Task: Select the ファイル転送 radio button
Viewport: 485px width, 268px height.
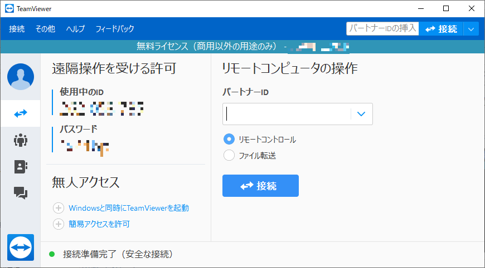Action: pos(229,156)
